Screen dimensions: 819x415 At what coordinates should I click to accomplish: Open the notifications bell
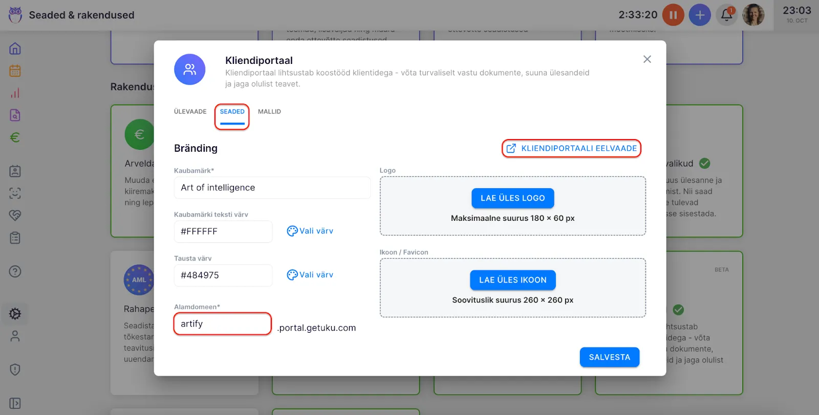pyautogui.click(x=726, y=15)
